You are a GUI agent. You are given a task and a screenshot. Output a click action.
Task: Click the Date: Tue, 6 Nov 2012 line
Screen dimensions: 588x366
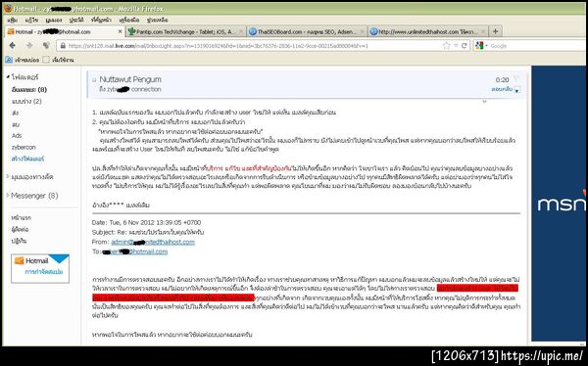click(146, 222)
